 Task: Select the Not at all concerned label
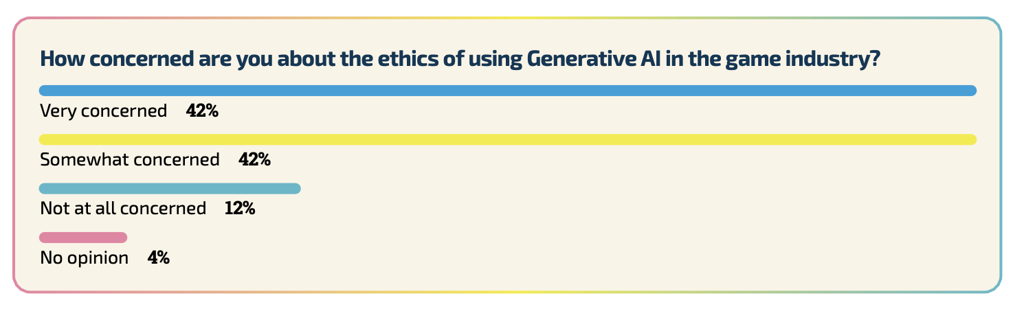click(123, 209)
